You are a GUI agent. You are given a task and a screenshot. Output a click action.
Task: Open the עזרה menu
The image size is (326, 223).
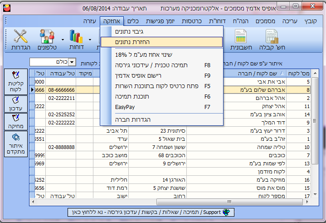(90, 21)
